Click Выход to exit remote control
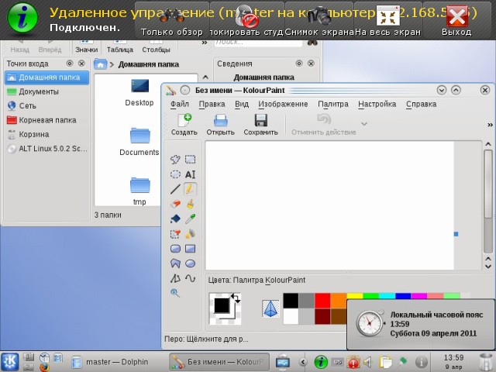The height and width of the screenshot is (372, 496). pyautogui.click(x=456, y=19)
